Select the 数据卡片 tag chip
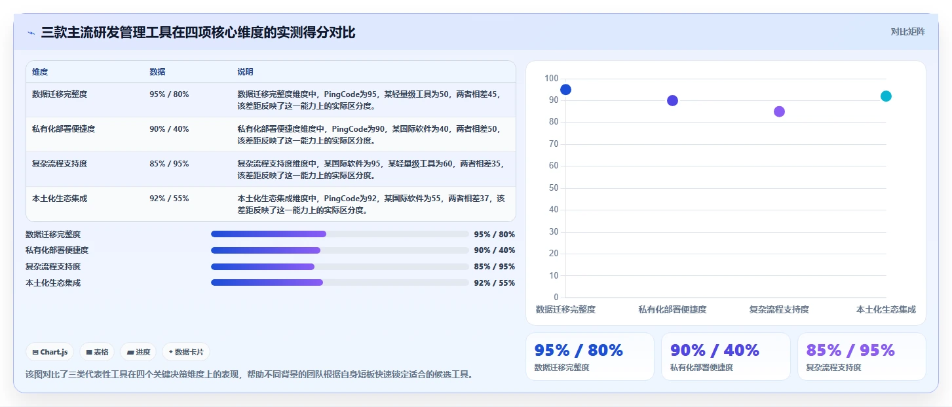The height and width of the screenshot is (407, 952). click(186, 352)
